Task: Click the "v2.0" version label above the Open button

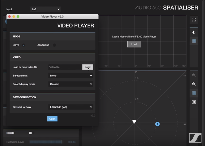Action: pyautogui.click(x=93, y=116)
